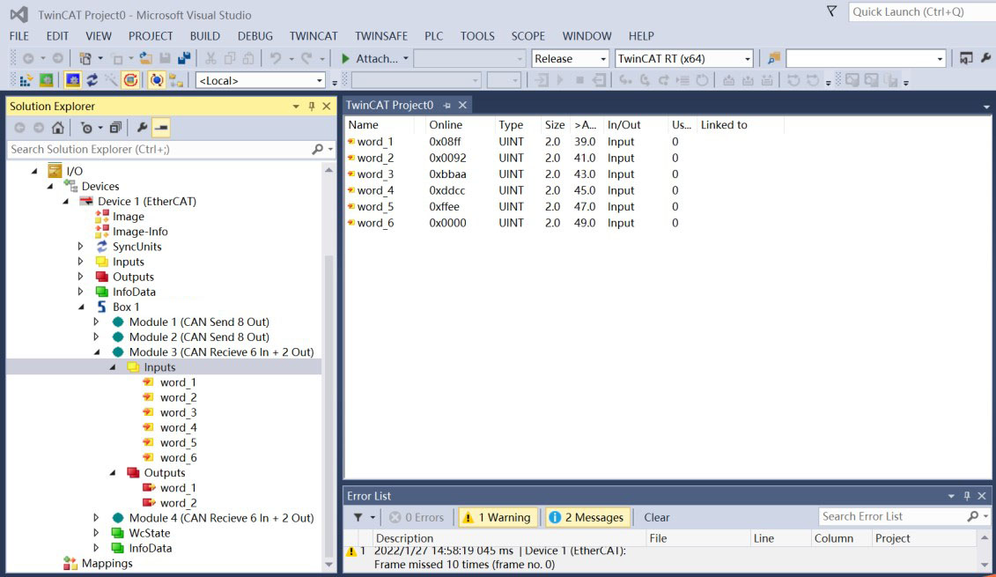Click the Show Sub Items icon

coord(176,81)
